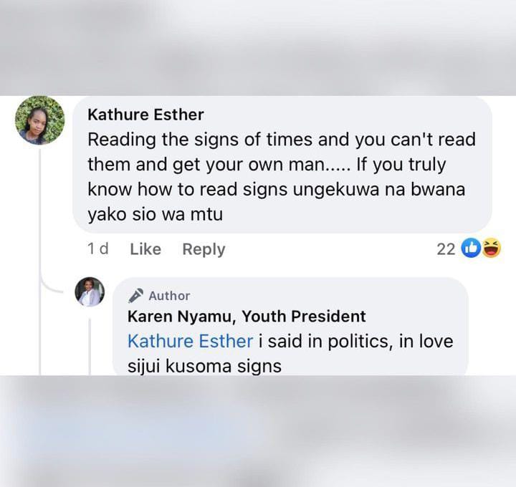
Task: Click the blurred area below the reply
Action: click(258, 431)
